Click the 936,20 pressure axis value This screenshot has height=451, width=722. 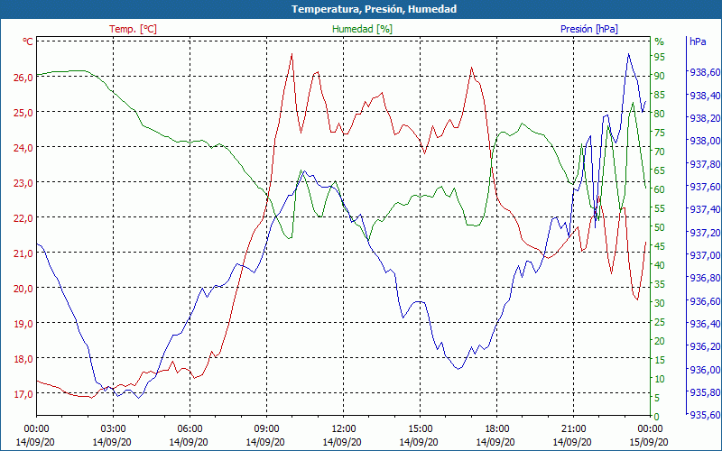pos(705,346)
